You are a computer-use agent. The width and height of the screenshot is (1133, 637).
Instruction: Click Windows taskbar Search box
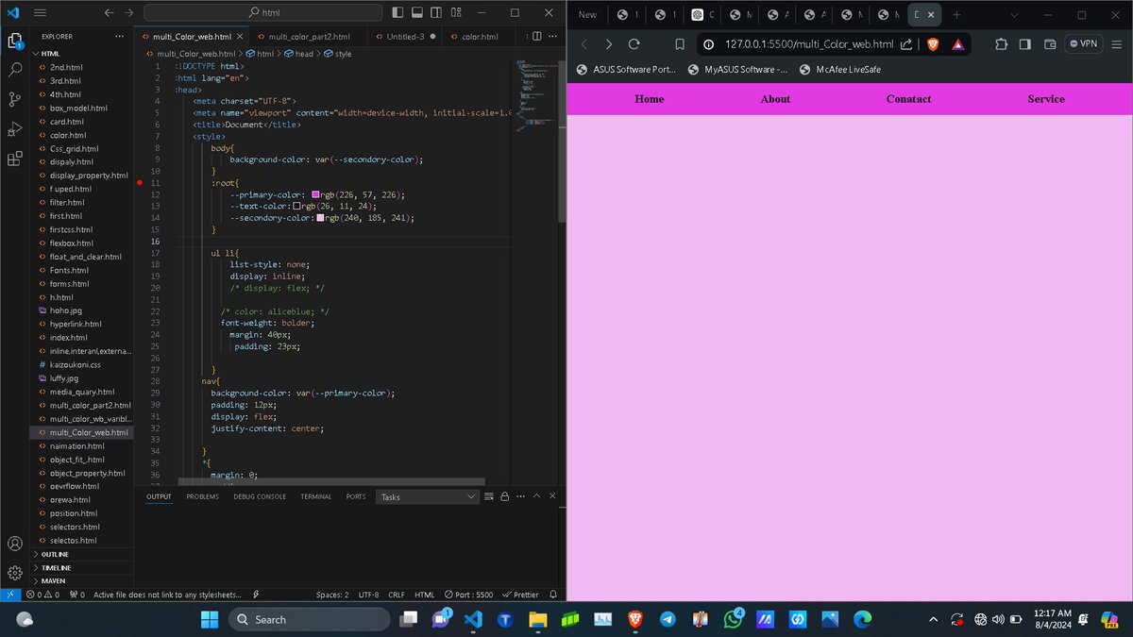[309, 619]
